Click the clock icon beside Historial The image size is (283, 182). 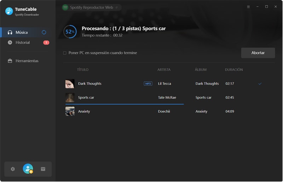coord(10,42)
